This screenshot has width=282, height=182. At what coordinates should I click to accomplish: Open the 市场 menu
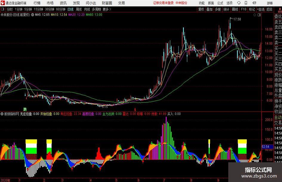pos(50,3)
